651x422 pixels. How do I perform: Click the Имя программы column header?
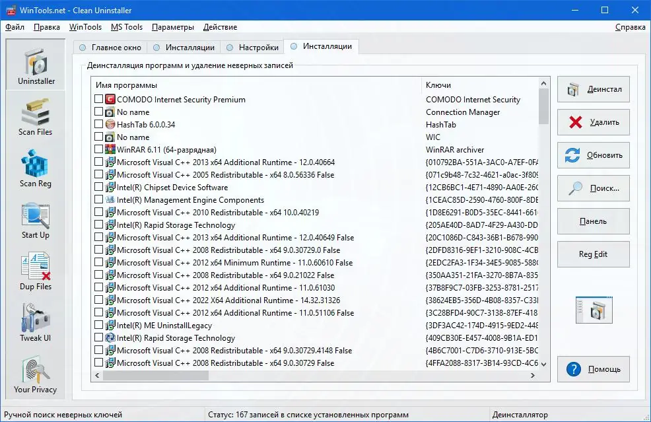(x=256, y=85)
